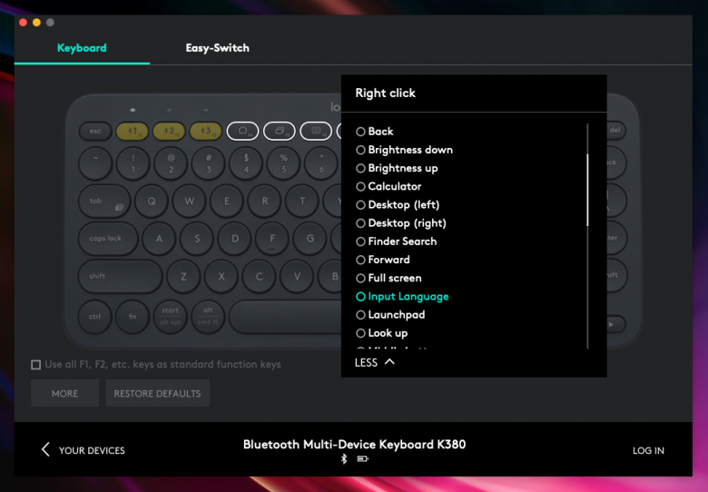The image size is (708, 492).
Task: Click RESTORE DEFAULTS button
Action: pyautogui.click(x=157, y=393)
